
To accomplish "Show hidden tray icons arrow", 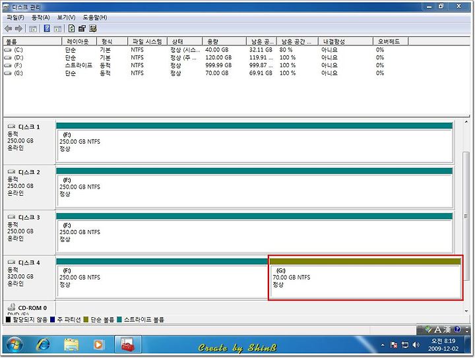I will (383, 345).
